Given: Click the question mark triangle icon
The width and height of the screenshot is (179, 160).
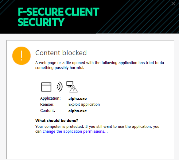Looking at the screenshot, I should click(x=74, y=89).
